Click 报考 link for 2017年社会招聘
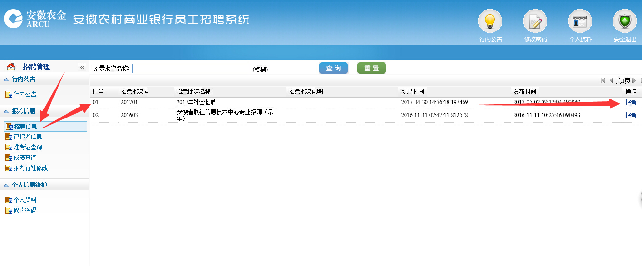642x266 pixels. click(x=631, y=102)
